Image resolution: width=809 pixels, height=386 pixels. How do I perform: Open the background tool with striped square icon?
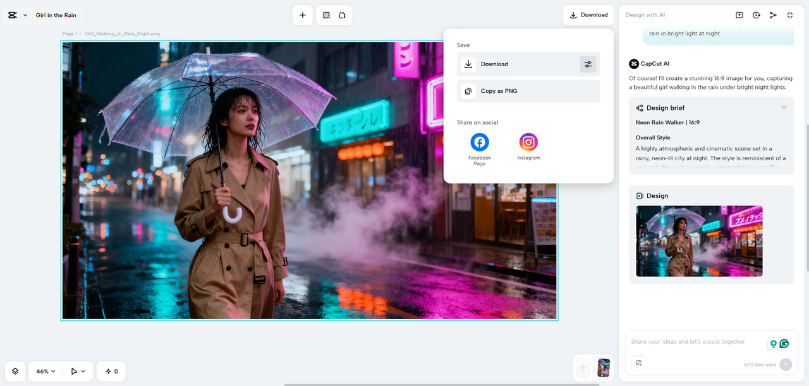tap(326, 15)
